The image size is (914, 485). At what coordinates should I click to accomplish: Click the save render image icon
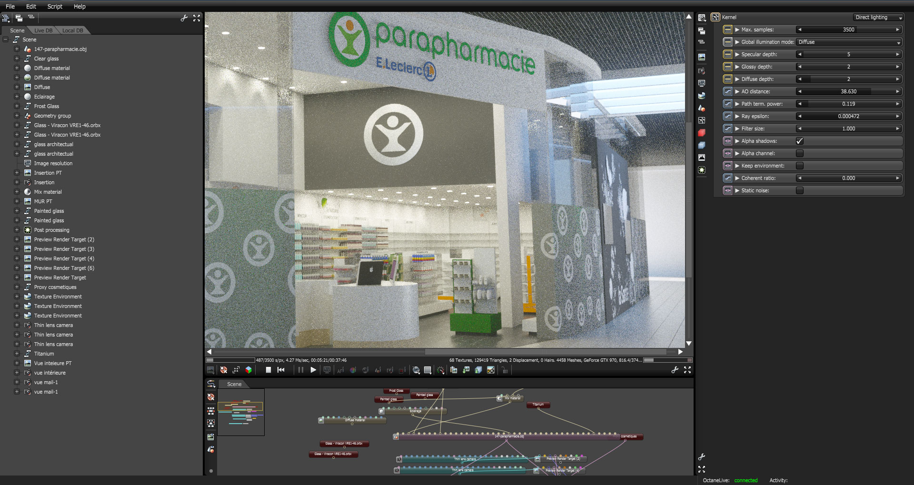click(466, 370)
